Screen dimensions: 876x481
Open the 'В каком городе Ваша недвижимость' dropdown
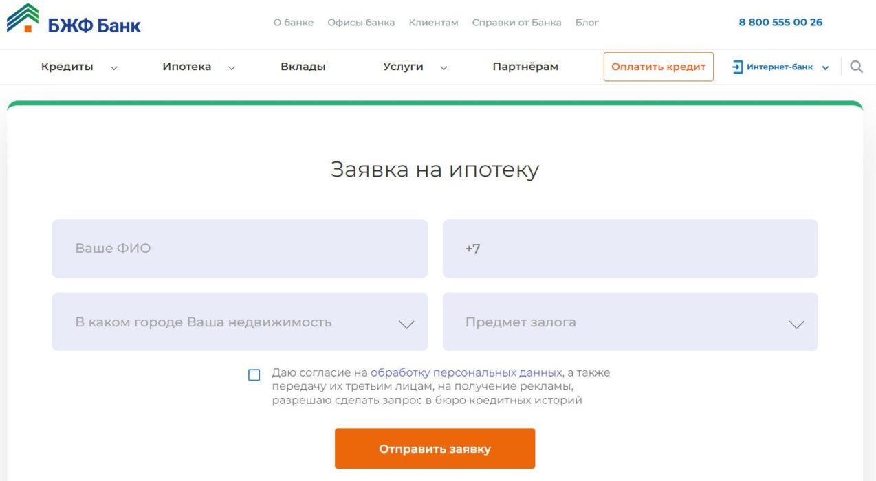click(x=239, y=322)
